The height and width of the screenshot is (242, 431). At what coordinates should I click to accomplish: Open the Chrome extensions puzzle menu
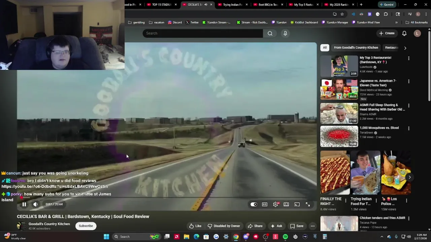pyautogui.click(x=386, y=14)
